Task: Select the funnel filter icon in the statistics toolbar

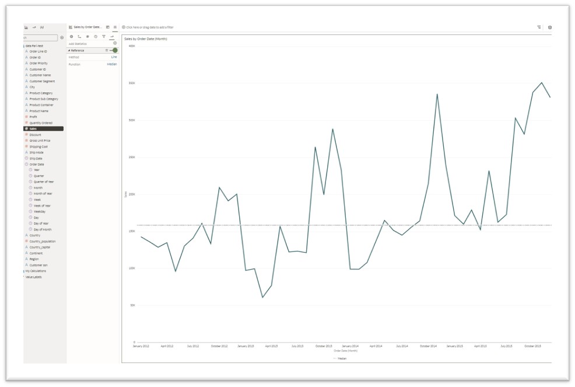Action: (104, 36)
